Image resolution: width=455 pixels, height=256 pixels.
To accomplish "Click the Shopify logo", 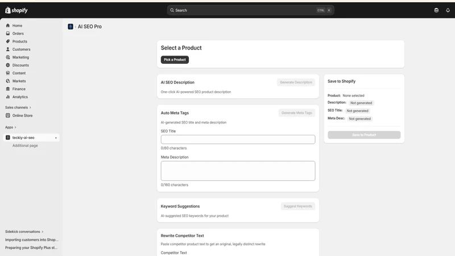I will click(x=16, y=10).
